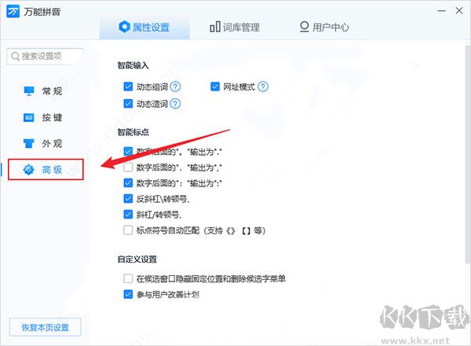Toggle 数字后面的"："输出为":" checkbox
Viewport: 471px width, 346px height.
pyautogui.click(x=128, y=182)
